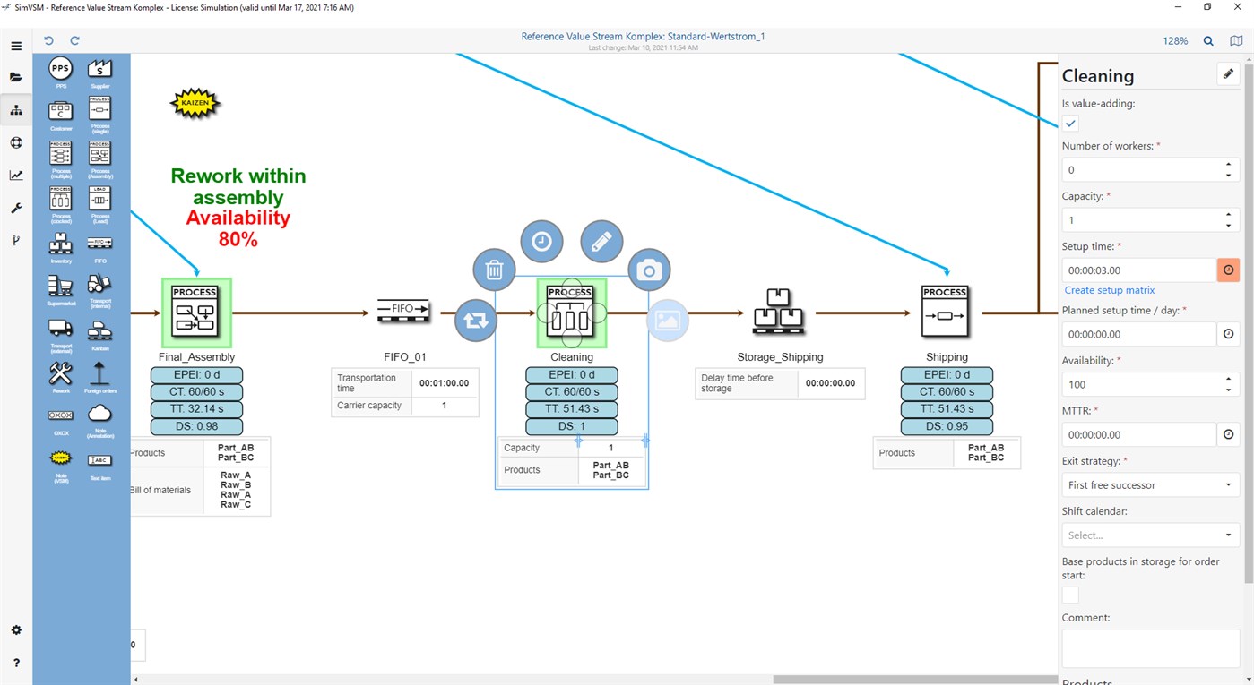Image resolution: width=1254 pixels, height=685 pixels.
Task: Choose the Supermarket stencil
Action: point(59,287)
